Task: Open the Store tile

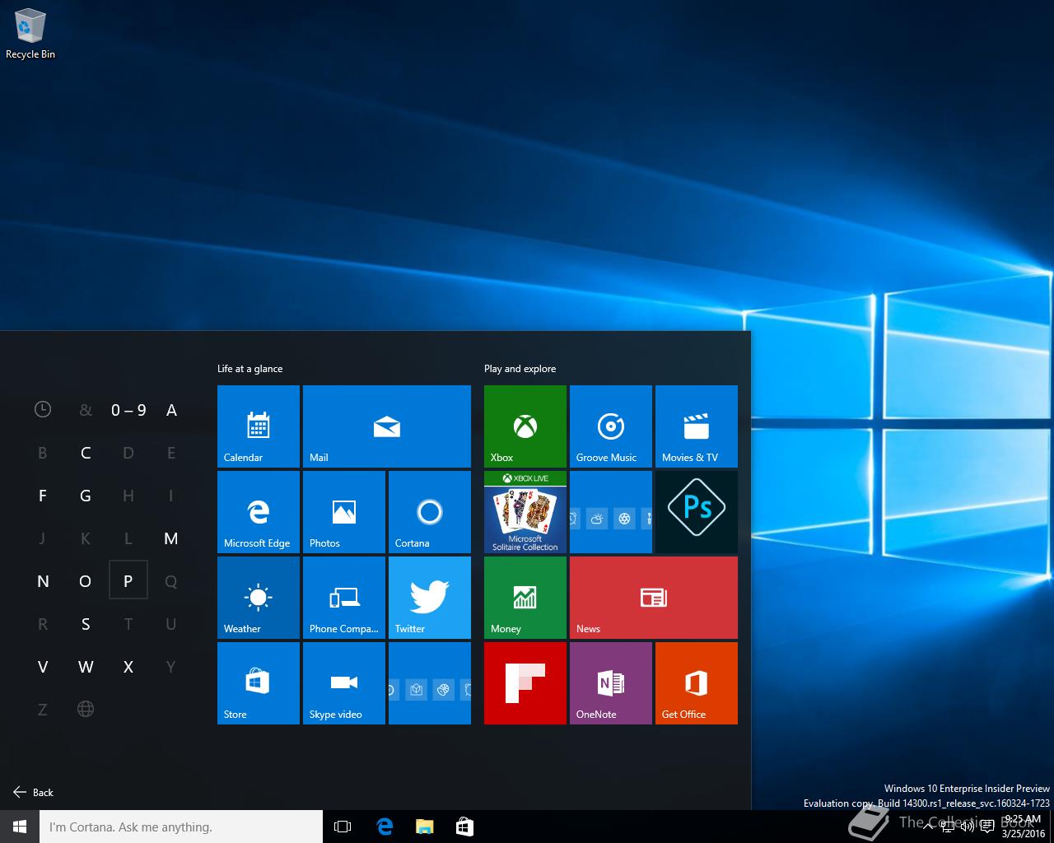Action: pos(259,683)
